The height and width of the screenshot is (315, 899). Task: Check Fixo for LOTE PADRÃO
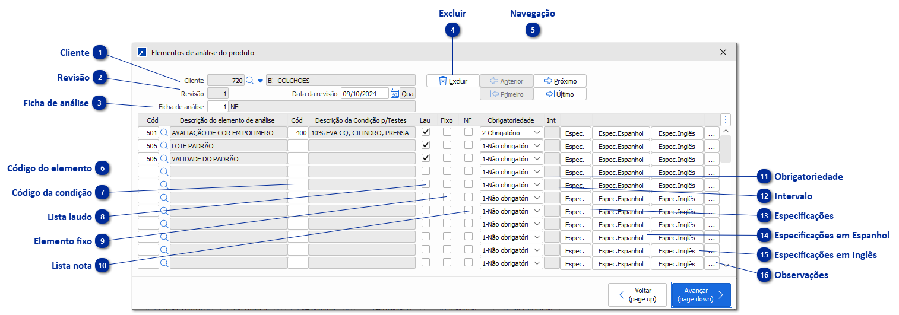pyautogui.click(x=447, y=145)
